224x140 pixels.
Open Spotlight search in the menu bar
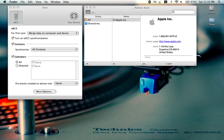[x=219, y=2]
